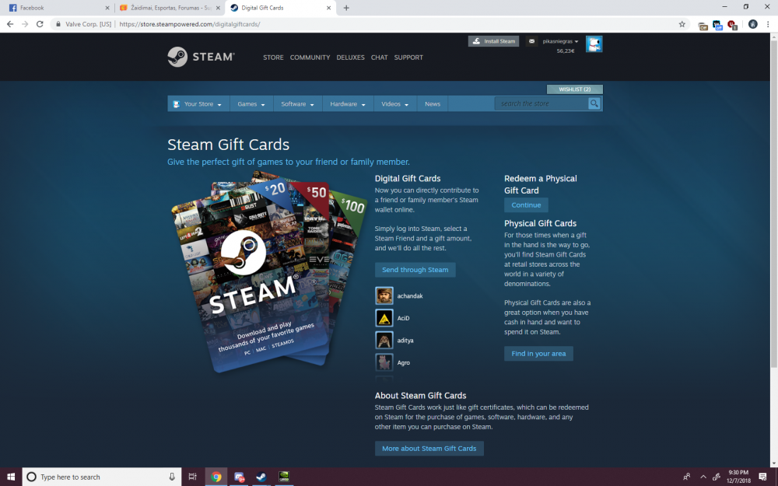The image size is (778, 486).
Task: Click the Find in your area button
Action: (x=538, y=354)
